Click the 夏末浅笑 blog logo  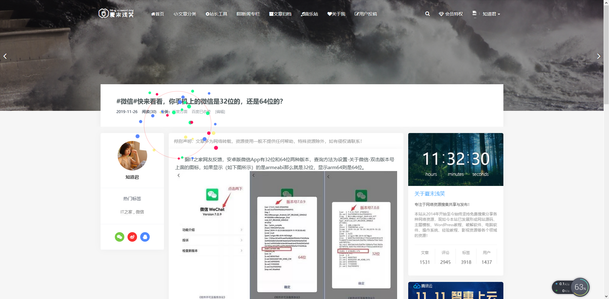116,13
